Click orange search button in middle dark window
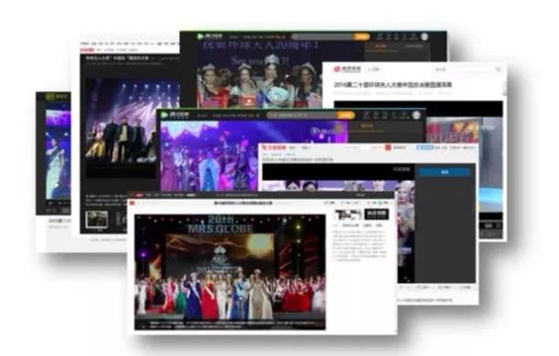The image size is (559, 356). (x=346, y=115)
